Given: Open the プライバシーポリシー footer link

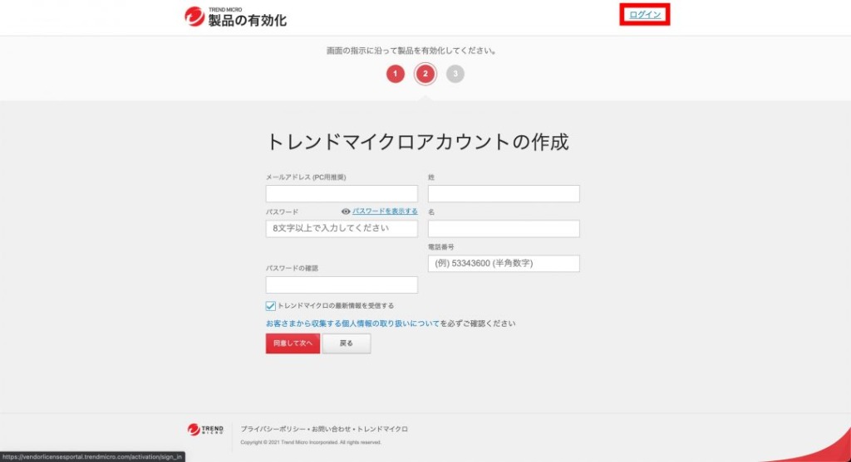Looking at the screenshot, I should click(273, 429).
